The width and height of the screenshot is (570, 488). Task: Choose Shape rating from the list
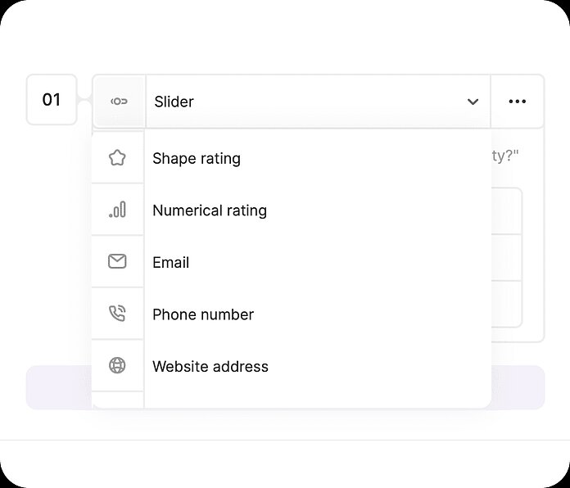point(197,158)
